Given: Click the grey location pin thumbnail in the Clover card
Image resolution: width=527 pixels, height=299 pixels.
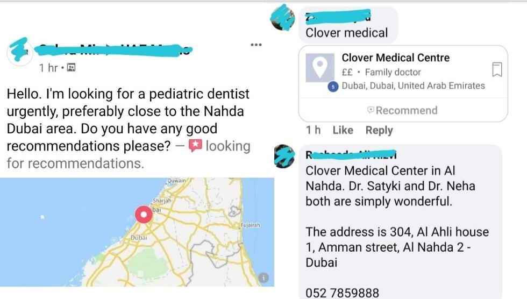Looking at the screenshot, I should coord(321,67).
